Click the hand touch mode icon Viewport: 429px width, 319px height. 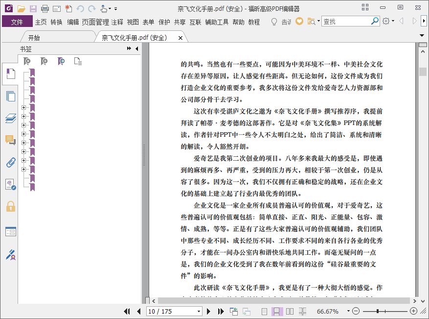pos(104,9)
